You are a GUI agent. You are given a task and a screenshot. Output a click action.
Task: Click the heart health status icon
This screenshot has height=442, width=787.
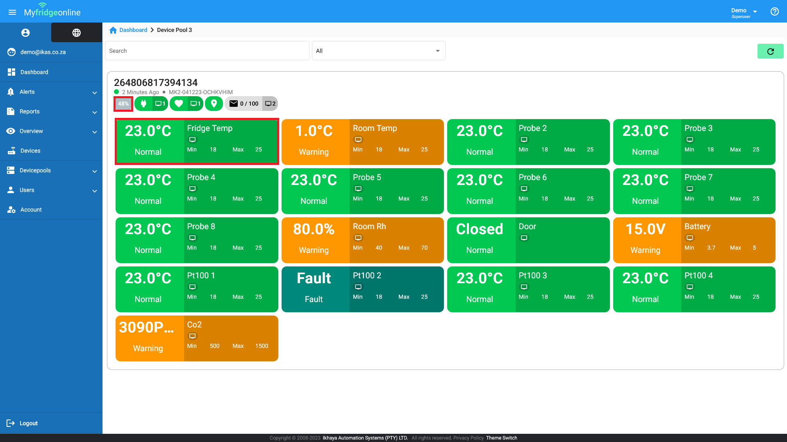[x=179, y=104]
